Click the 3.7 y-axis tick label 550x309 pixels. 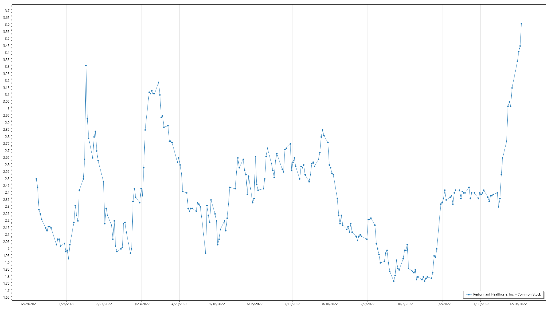point(7,11)
